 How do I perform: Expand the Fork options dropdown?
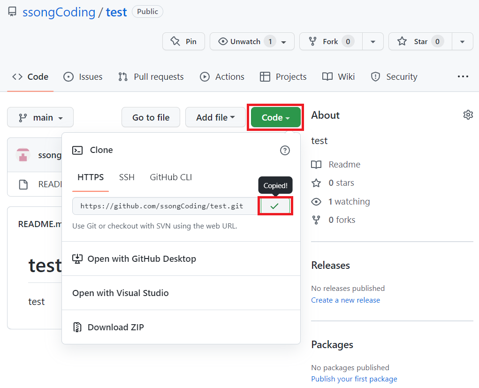(373, 42)
